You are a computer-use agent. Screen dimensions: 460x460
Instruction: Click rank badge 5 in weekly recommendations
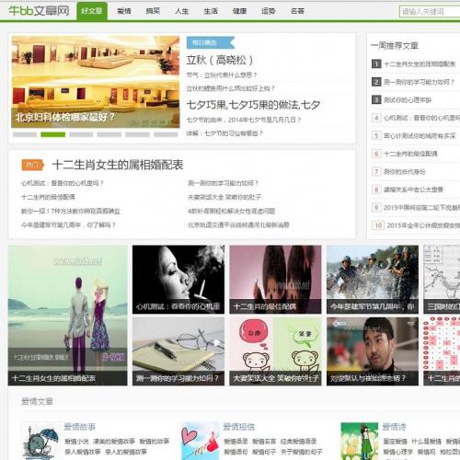[376, 135]
